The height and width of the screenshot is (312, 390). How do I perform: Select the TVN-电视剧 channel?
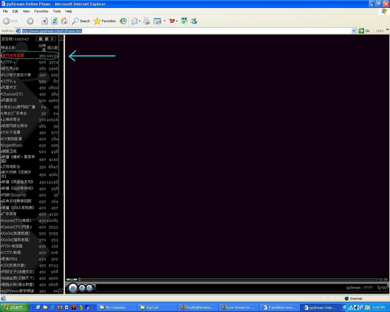click(12, 246)
